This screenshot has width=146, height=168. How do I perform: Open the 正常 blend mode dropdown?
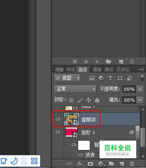[x=75, y=89]
